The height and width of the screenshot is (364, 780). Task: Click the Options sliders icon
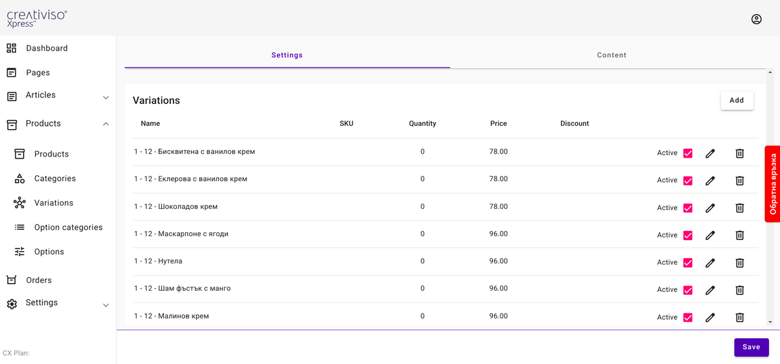[20, 252]
